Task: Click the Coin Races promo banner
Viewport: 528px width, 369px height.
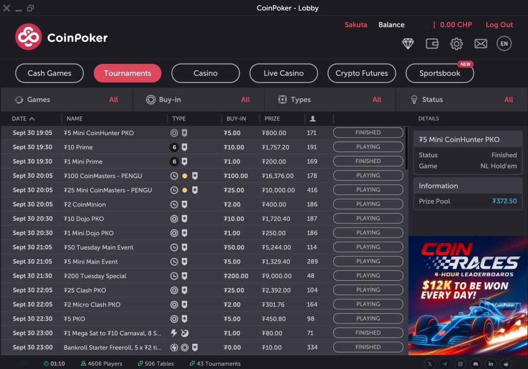Action: click(x=468, y=295)
